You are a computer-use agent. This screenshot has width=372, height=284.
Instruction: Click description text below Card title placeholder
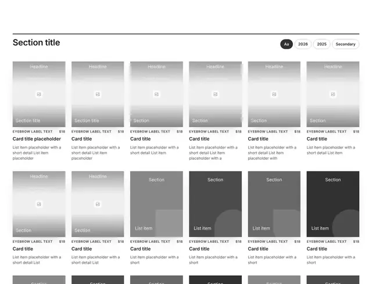[x=37, y=153]
